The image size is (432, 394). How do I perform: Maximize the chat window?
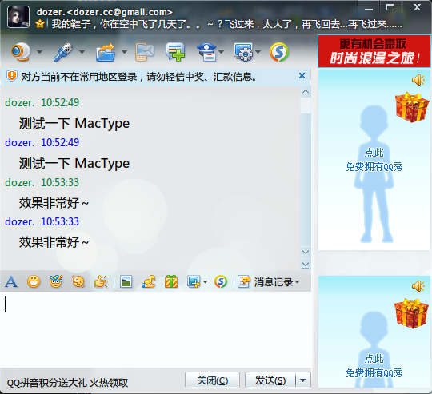(390, 7)
